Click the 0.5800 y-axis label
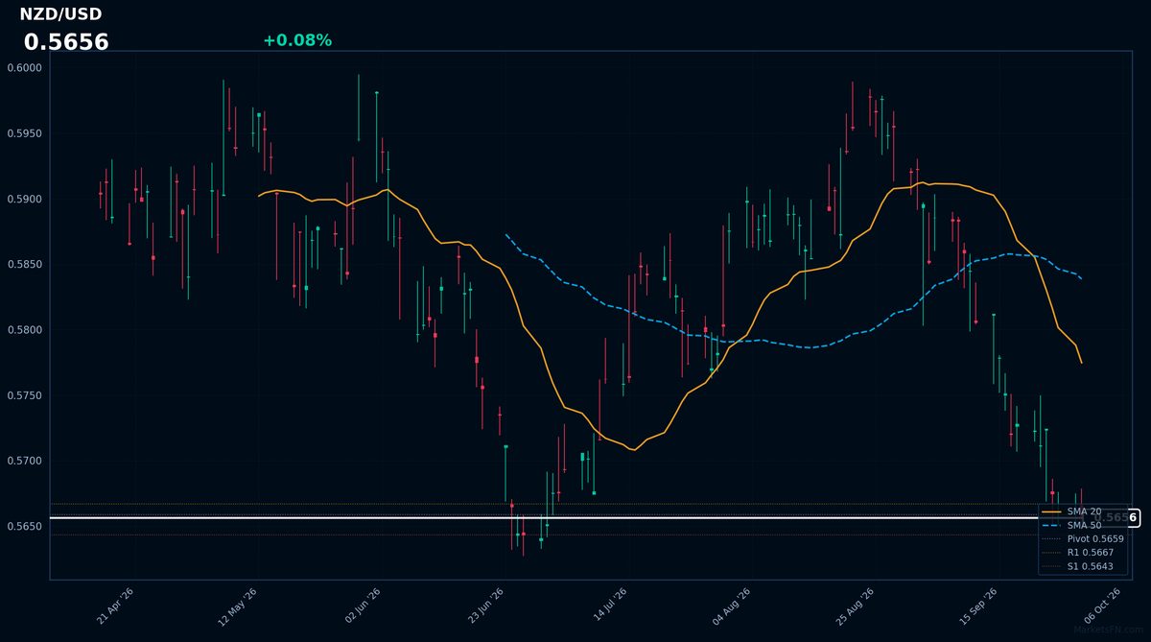Image resolution: width=1151 pixels, height=642 pixels. click(25, 330)
